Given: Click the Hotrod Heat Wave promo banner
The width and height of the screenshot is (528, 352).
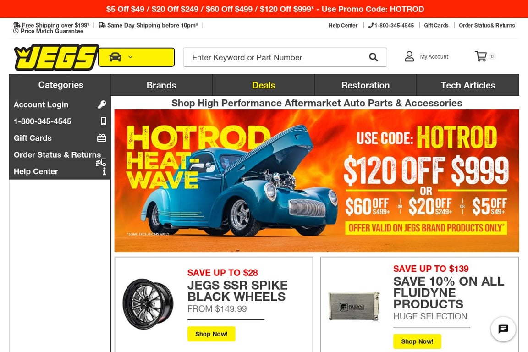Looking at the screenshot, I should coord(317,181).
